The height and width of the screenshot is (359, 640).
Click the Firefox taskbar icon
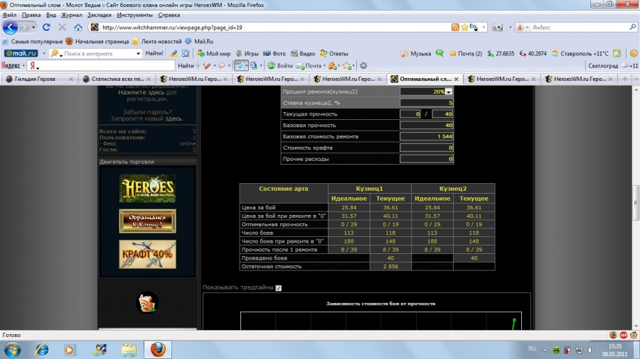tap(158, 350)
